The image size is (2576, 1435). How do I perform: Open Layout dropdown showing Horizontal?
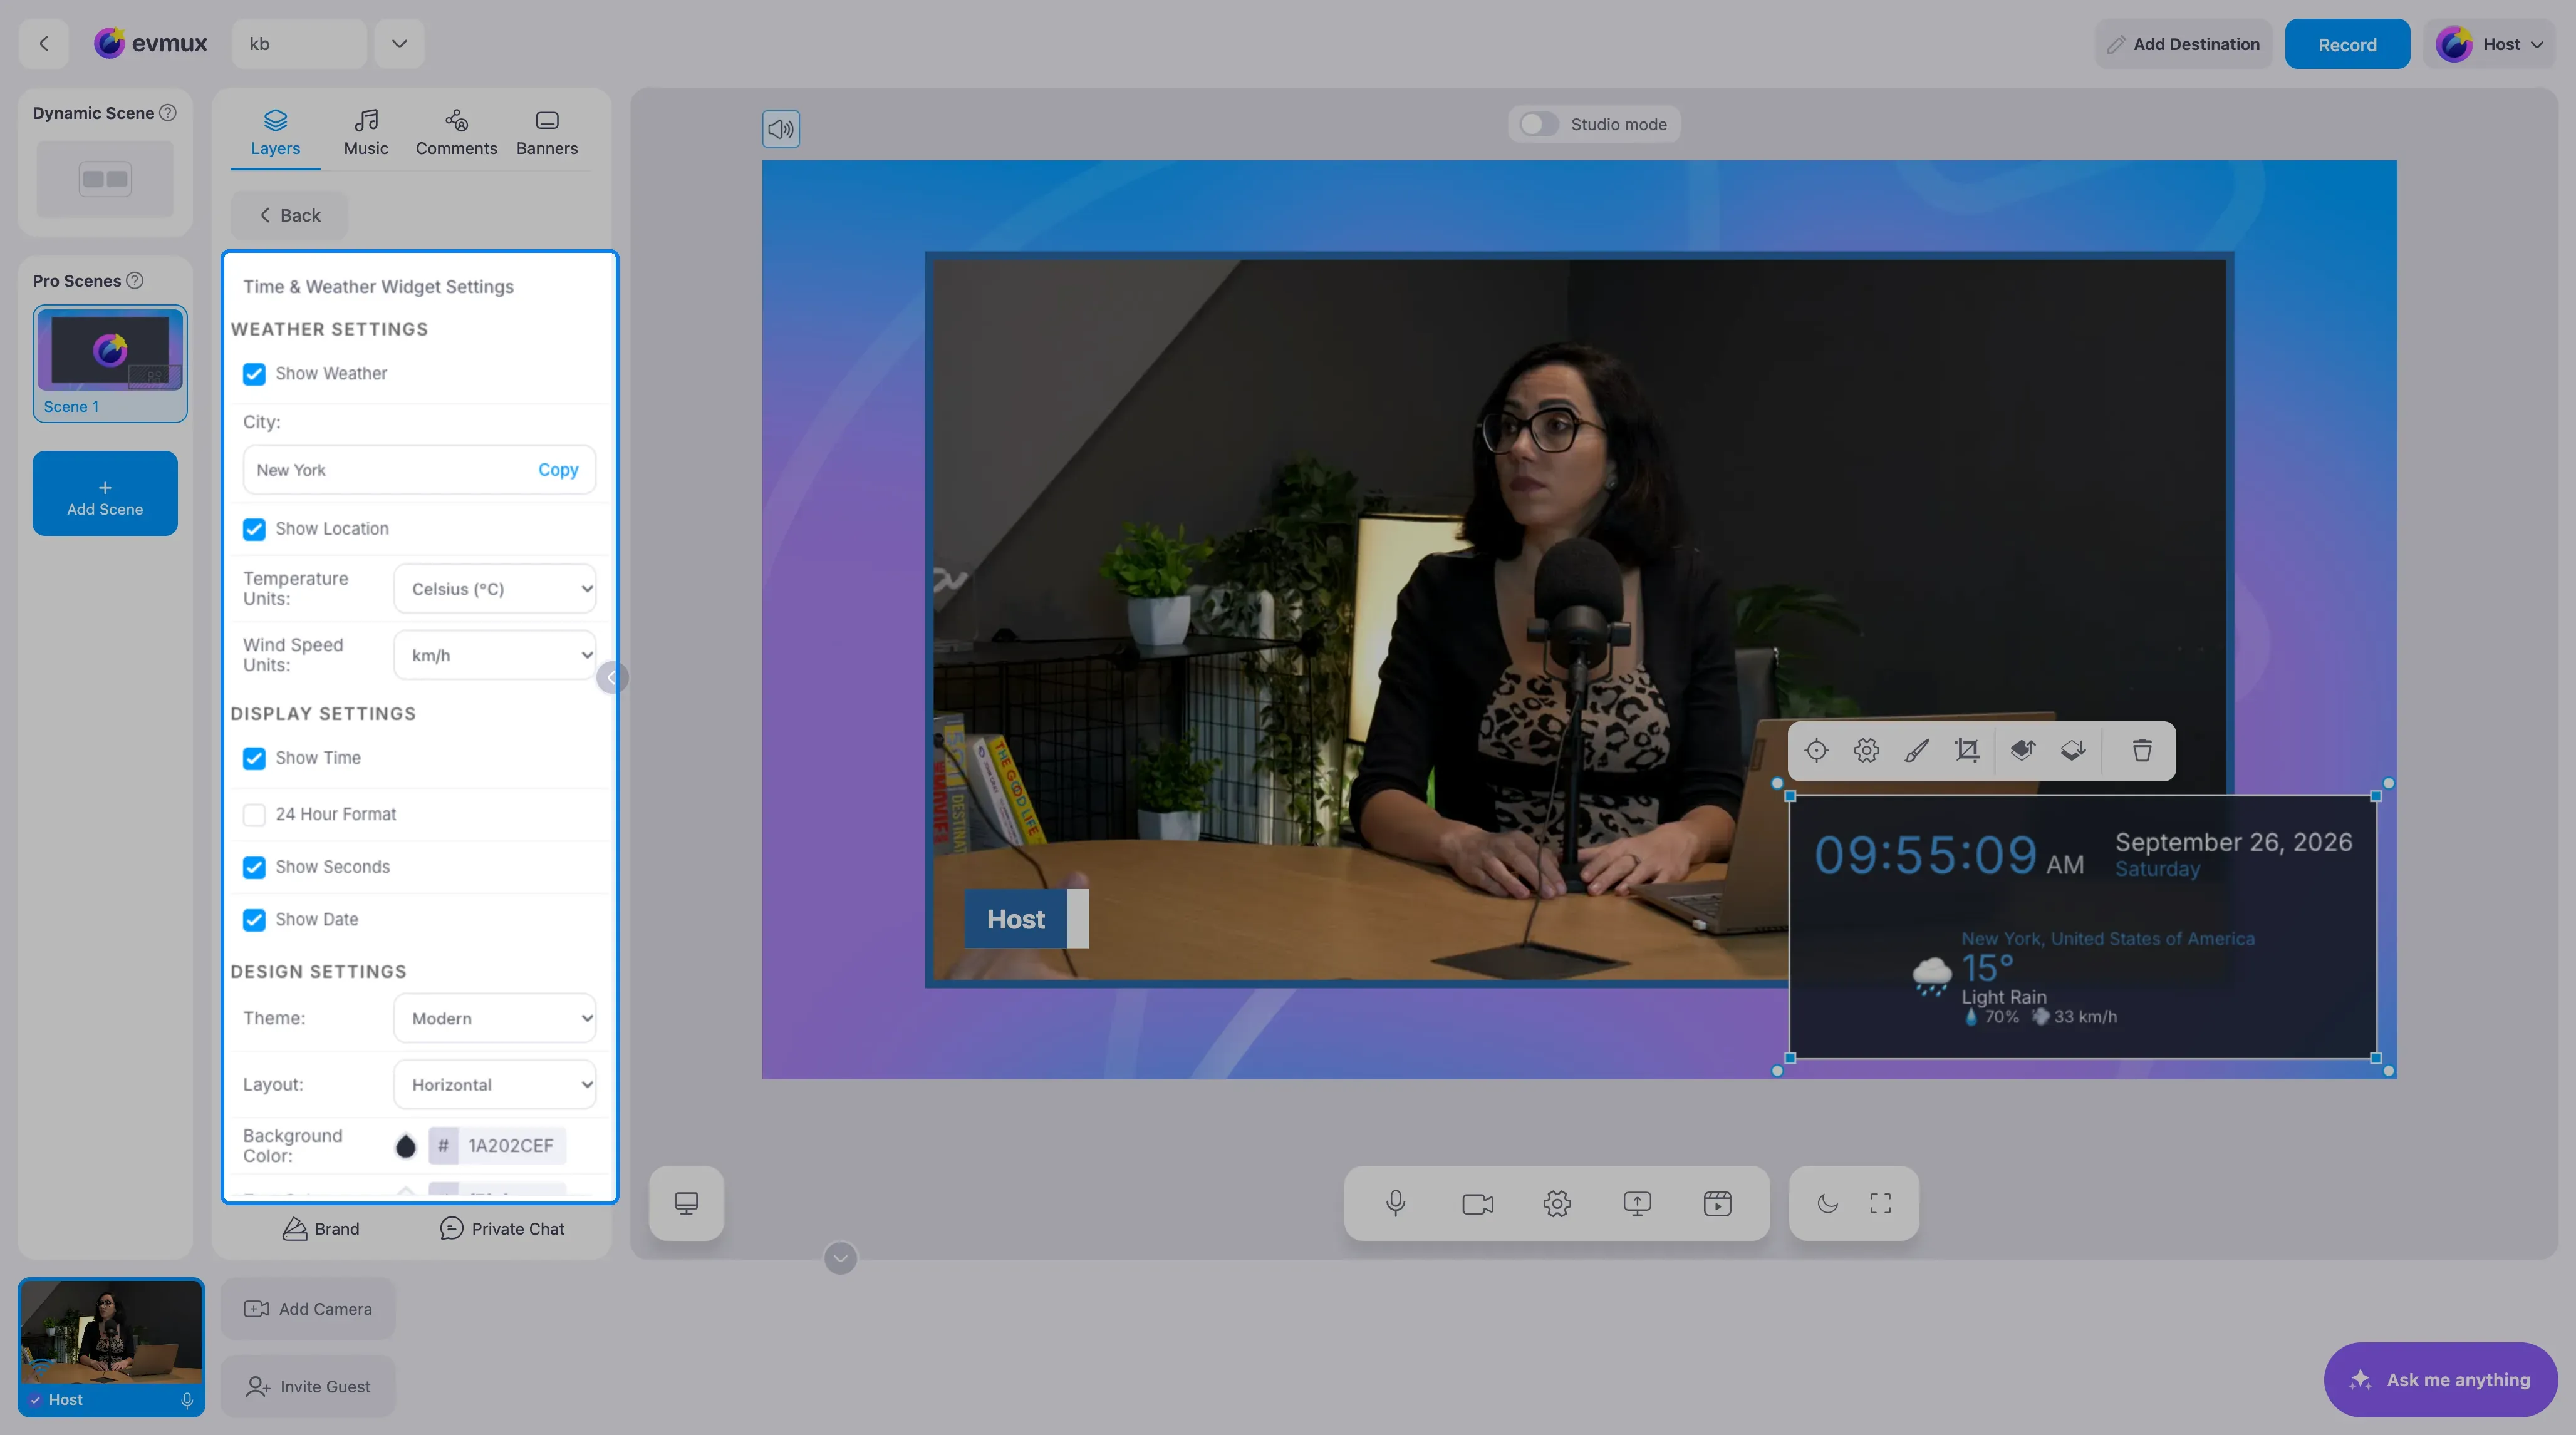click(x=495, y=1084)
